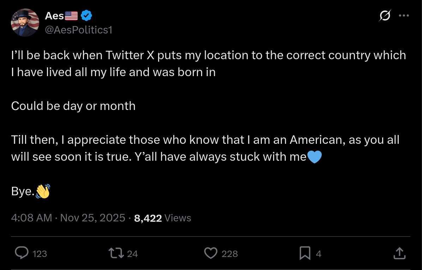
Task: View analytics via "8,422 Views"
Action: click(x=163, y=218)
